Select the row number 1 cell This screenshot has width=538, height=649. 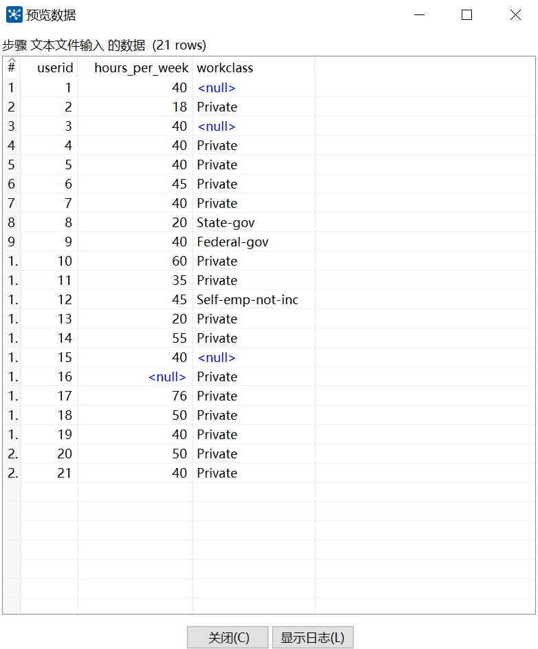click(x=12, y=87)
